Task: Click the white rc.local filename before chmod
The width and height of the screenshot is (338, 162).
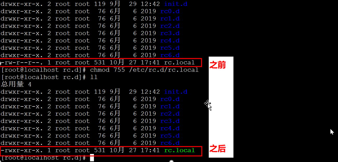Action: pyautogui.click(x=179, y=63)
